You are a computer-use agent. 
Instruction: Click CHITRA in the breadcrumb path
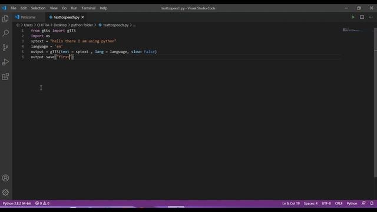click(43, 25)
